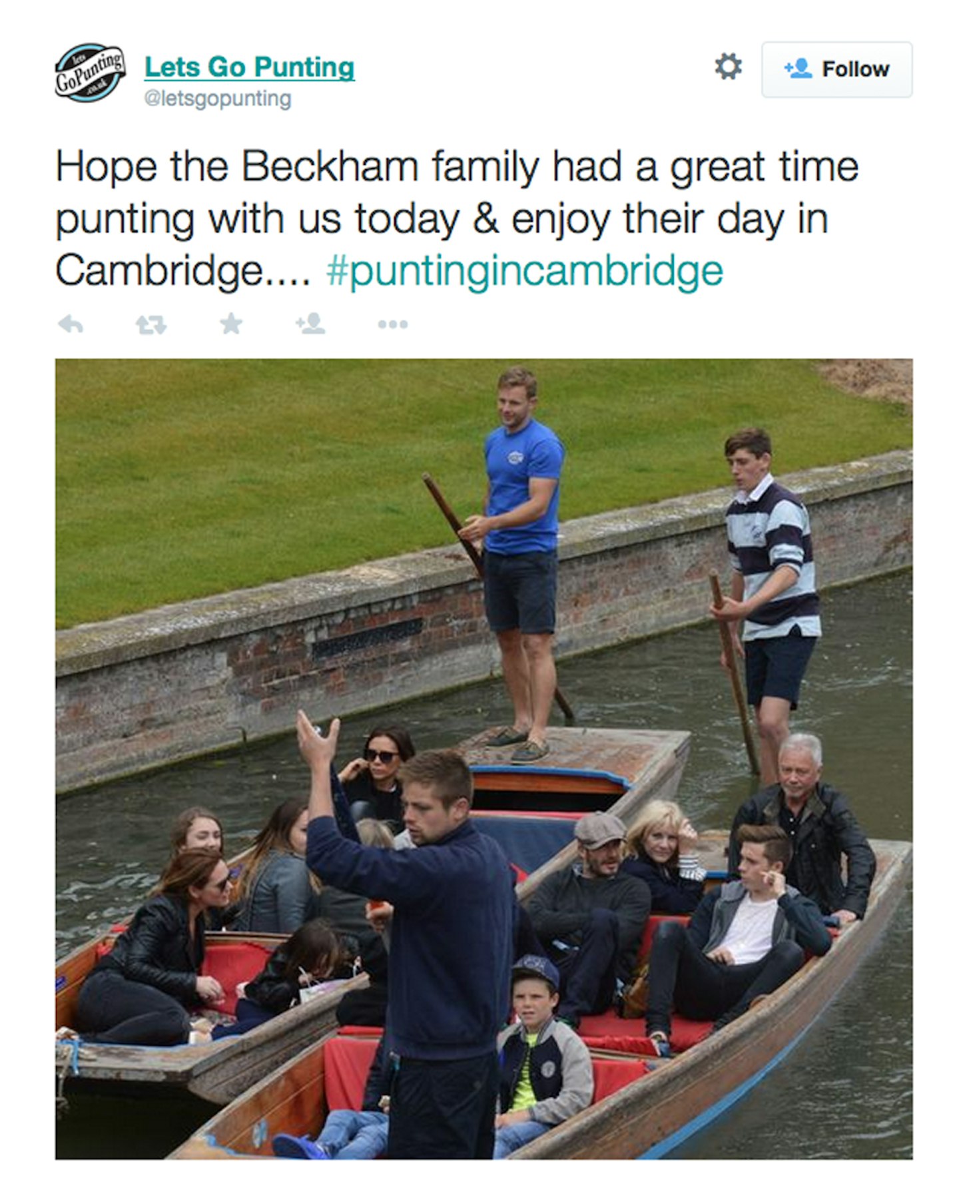The image size is (959, 1186).
Task: Click the person icon inside Follow button
Action: click(x=798, y=68)
